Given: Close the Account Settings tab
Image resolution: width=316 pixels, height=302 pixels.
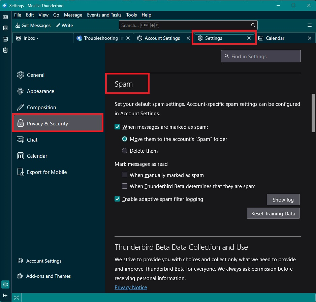Looking at the screenshot, I should [x=188, y=38].
